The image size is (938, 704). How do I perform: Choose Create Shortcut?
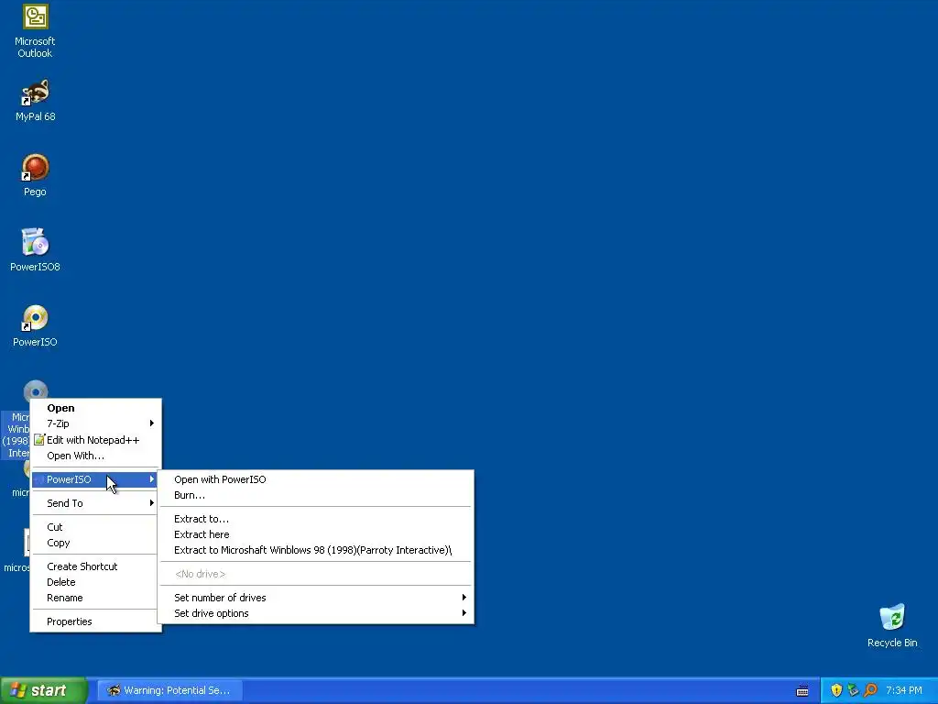tap(95, 566)
